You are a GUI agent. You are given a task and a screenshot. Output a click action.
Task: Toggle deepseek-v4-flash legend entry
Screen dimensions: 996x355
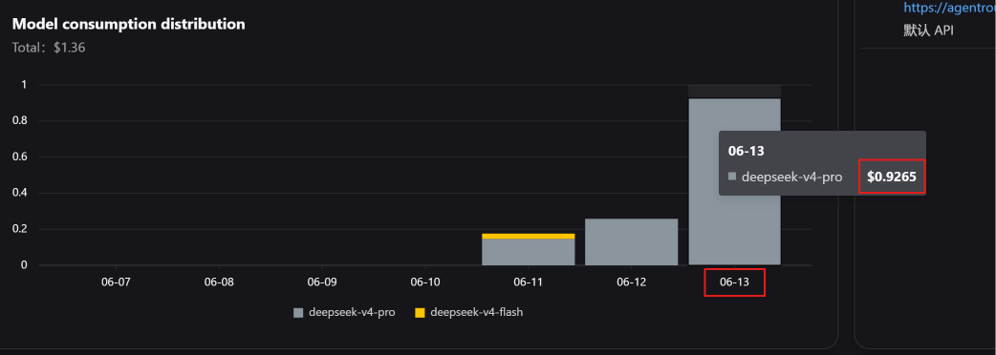pyautogui.click(x=468, y=312)
